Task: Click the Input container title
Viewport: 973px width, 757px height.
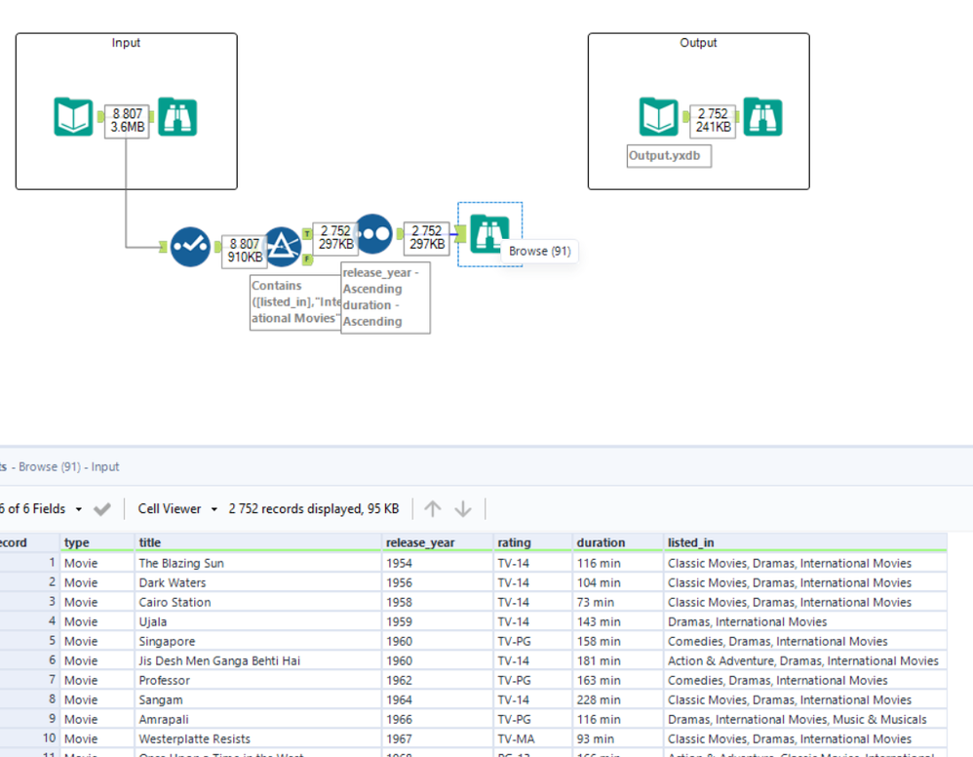Action: pyautogui.click(x=126, y=43)
